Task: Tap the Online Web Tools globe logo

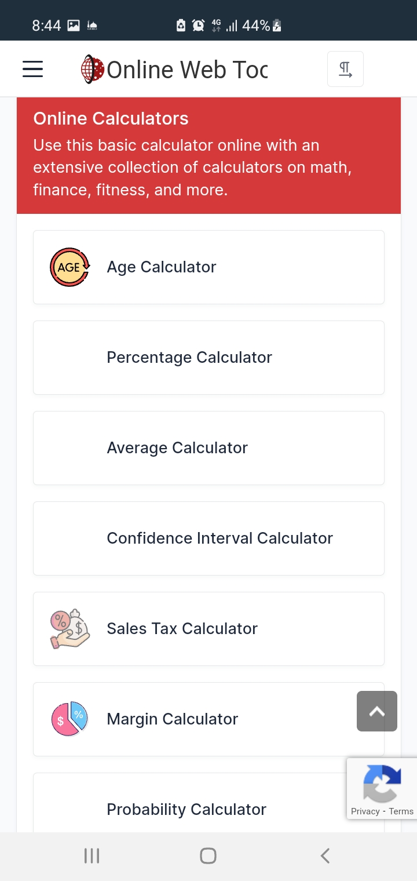Action: [92, 70]
